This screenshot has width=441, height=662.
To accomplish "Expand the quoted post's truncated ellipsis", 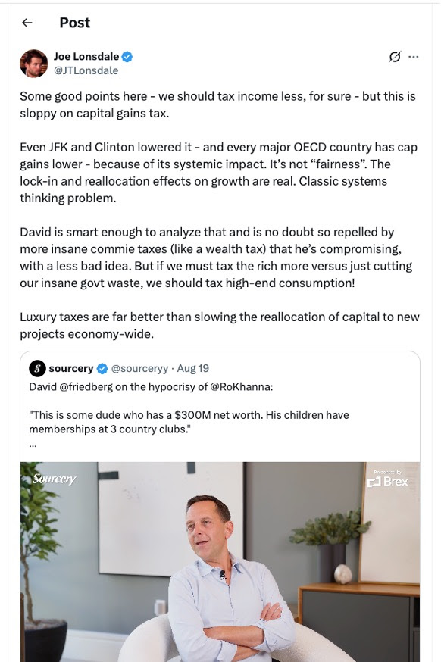I will point(33,445).
